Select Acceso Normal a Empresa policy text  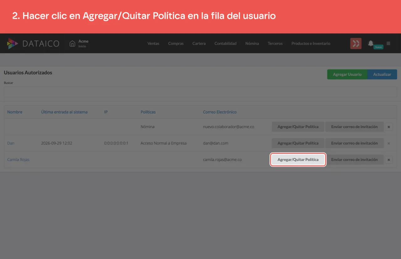click(164, 143)
